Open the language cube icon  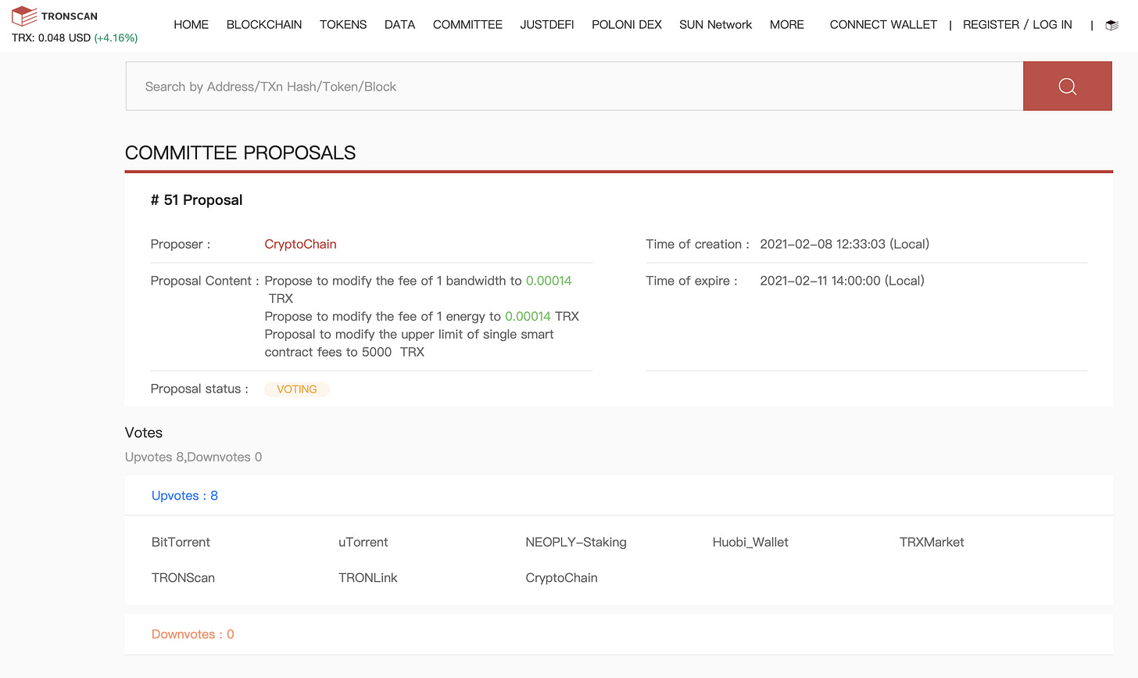click(1112, 25)
